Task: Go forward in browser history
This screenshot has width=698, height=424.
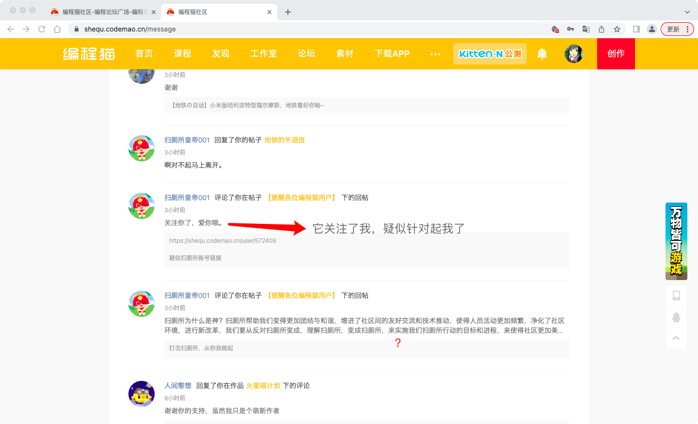Action: pyautogui.click(x=26, y=29)
